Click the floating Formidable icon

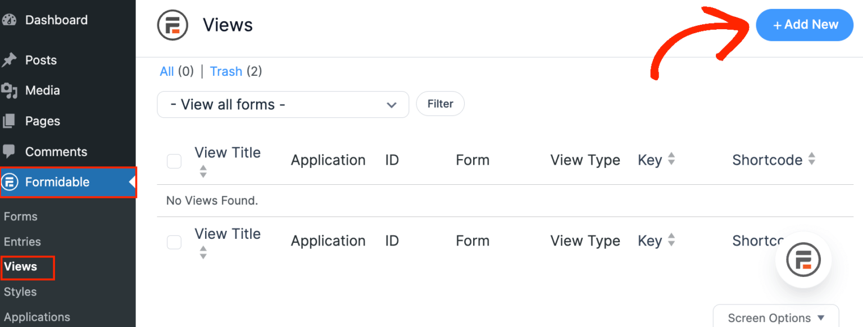point(803,260)
